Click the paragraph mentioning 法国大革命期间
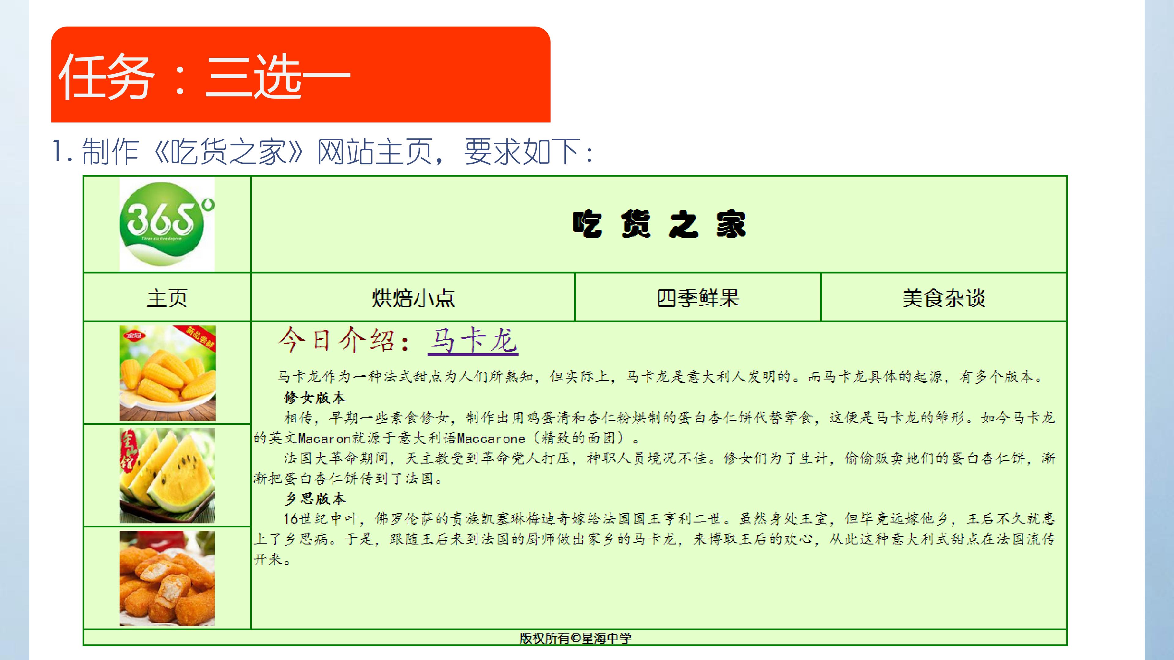 (x=654, y=468)
